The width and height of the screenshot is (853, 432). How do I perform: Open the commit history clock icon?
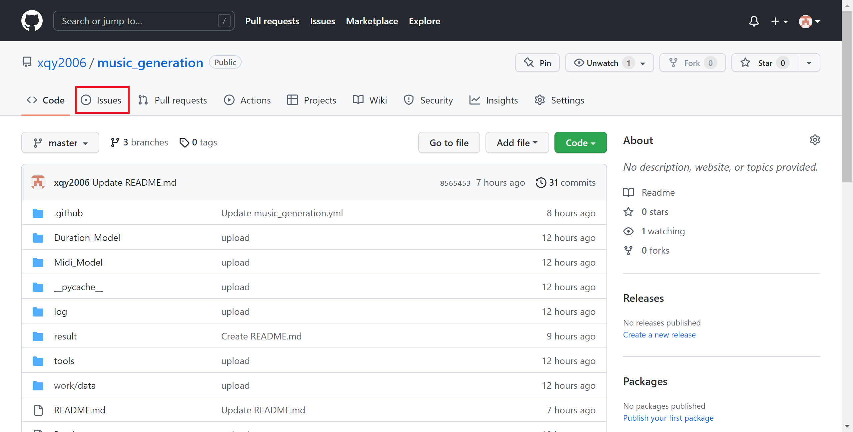[x=541, y=182]
